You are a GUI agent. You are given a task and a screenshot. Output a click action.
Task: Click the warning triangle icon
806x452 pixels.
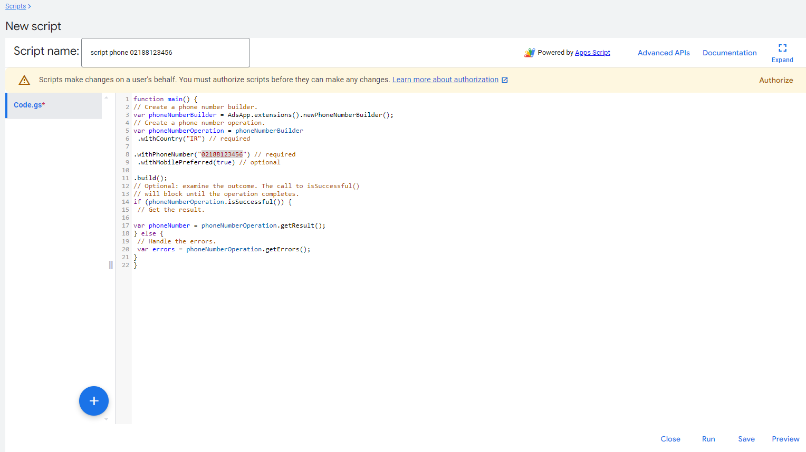tap(24, 80)
